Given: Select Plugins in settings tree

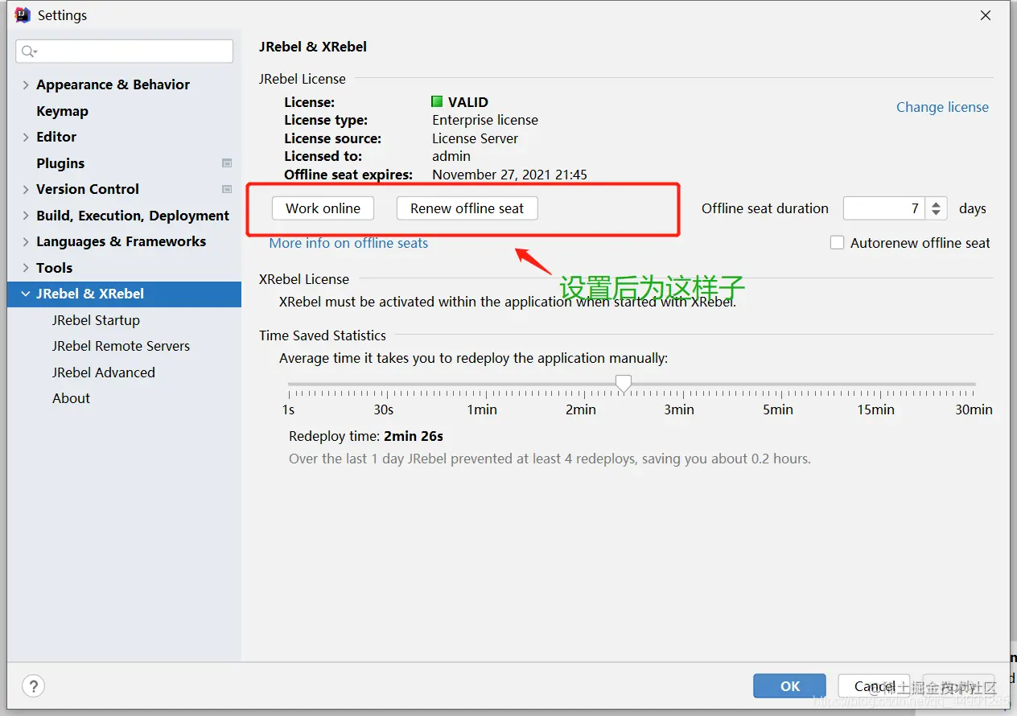Looking at the screenshot, I should coord(60,163).
